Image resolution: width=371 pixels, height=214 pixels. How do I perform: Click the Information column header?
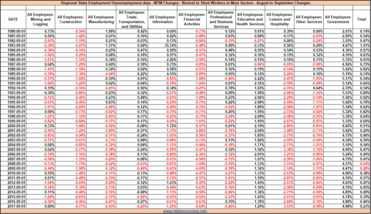[162, 19]
